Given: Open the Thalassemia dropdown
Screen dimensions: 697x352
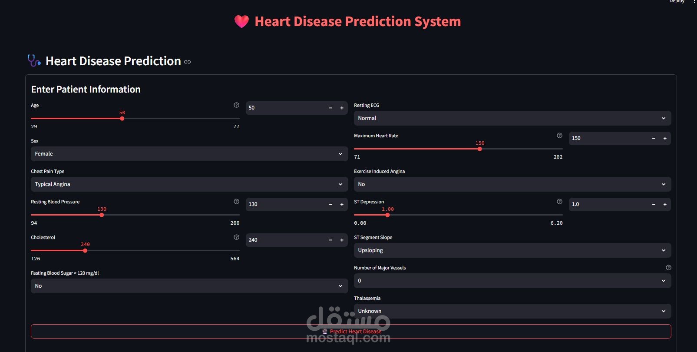Looking at the screenshot, I should (512, 311).
